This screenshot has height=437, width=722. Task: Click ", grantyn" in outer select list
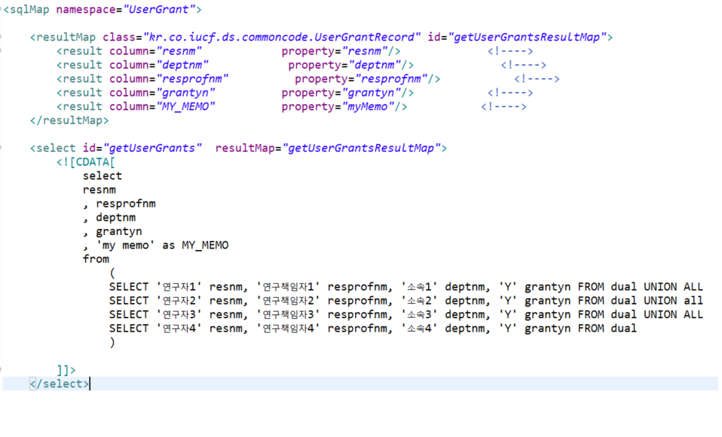(x=112, y=231)
